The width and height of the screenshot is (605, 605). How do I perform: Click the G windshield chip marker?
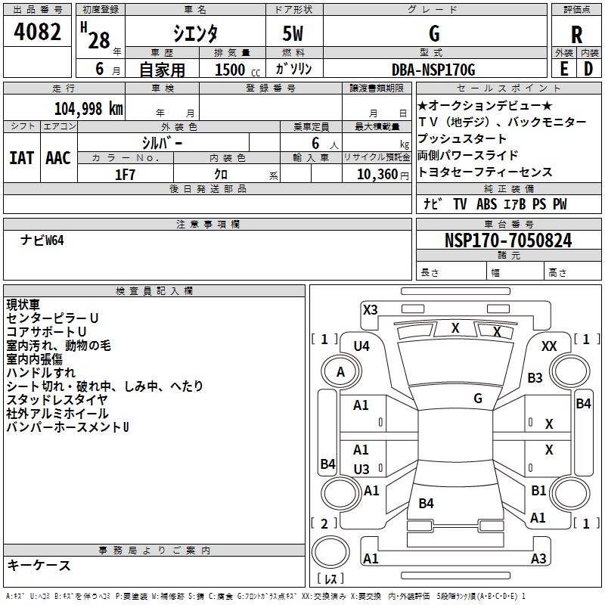477,398
